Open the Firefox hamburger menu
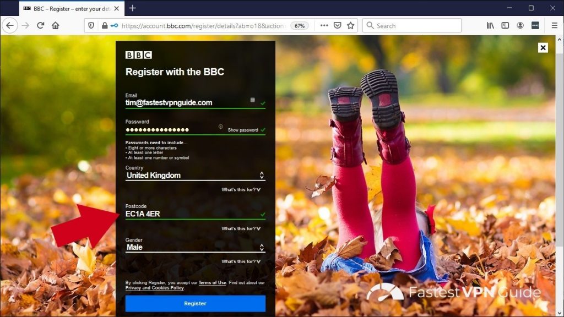The height and width of the screenshot is (317, 564). (x=554, y=25)
